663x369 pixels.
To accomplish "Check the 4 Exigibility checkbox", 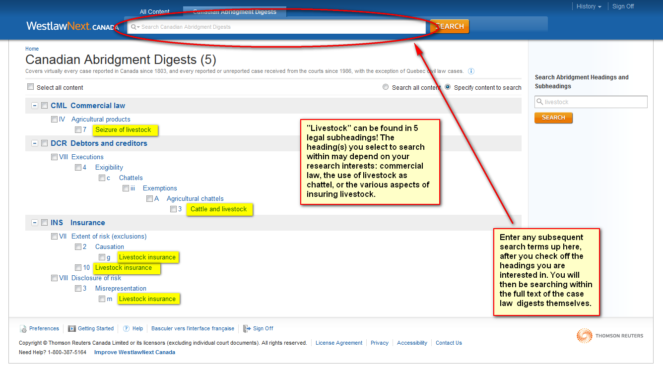I will (78, 167).
